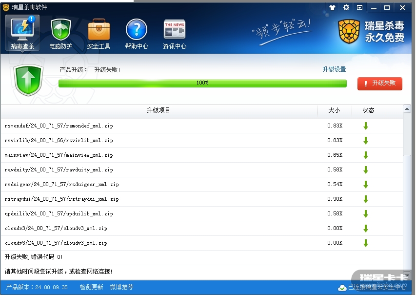Click the skin (t-shirt) icon in title bar

click(x=332, y=7)
